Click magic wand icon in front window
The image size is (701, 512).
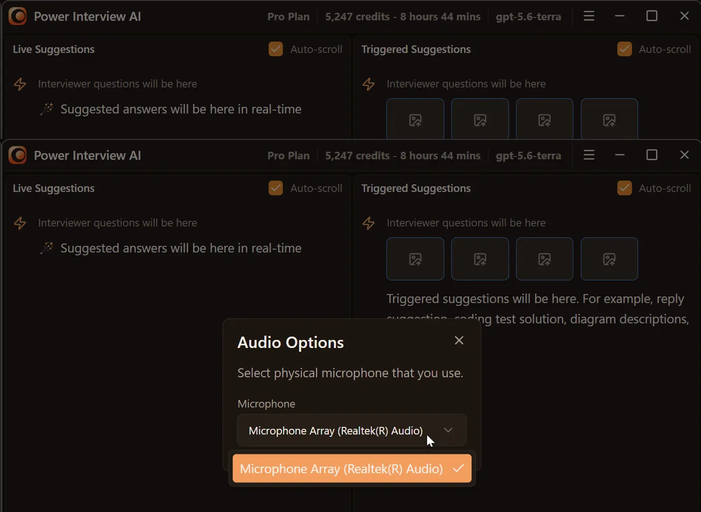[x=47, y=248]
